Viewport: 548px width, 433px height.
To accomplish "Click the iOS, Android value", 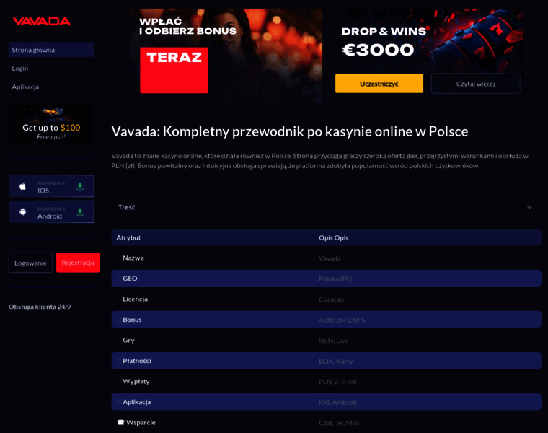I will (x=337, y=403).
